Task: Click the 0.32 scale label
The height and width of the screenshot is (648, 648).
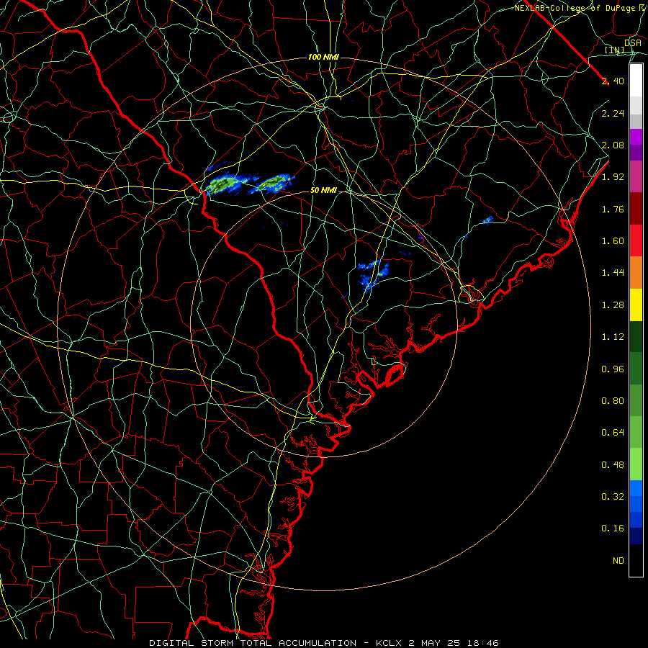Action: tap(613, 497)
